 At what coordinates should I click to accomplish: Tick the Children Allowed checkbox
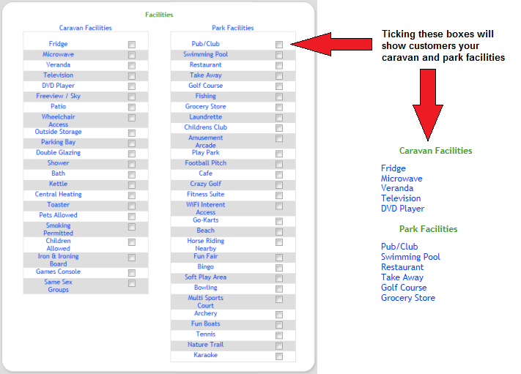point(132,242)
